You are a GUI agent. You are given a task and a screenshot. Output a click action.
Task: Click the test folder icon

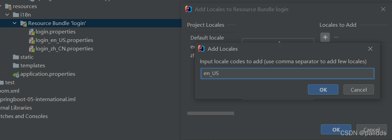[x=1, y=83]
